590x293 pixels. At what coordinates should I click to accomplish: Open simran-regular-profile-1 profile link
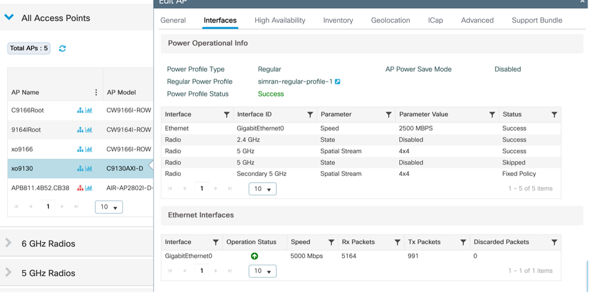295,82
